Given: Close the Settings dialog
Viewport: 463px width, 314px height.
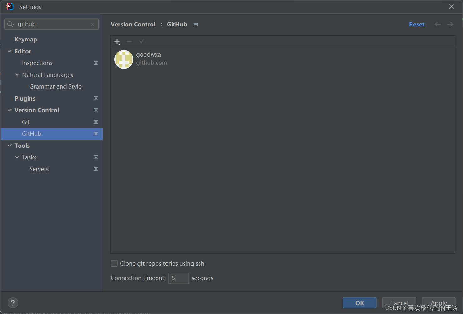Looking at the screenshot, I should pos(451,7).
